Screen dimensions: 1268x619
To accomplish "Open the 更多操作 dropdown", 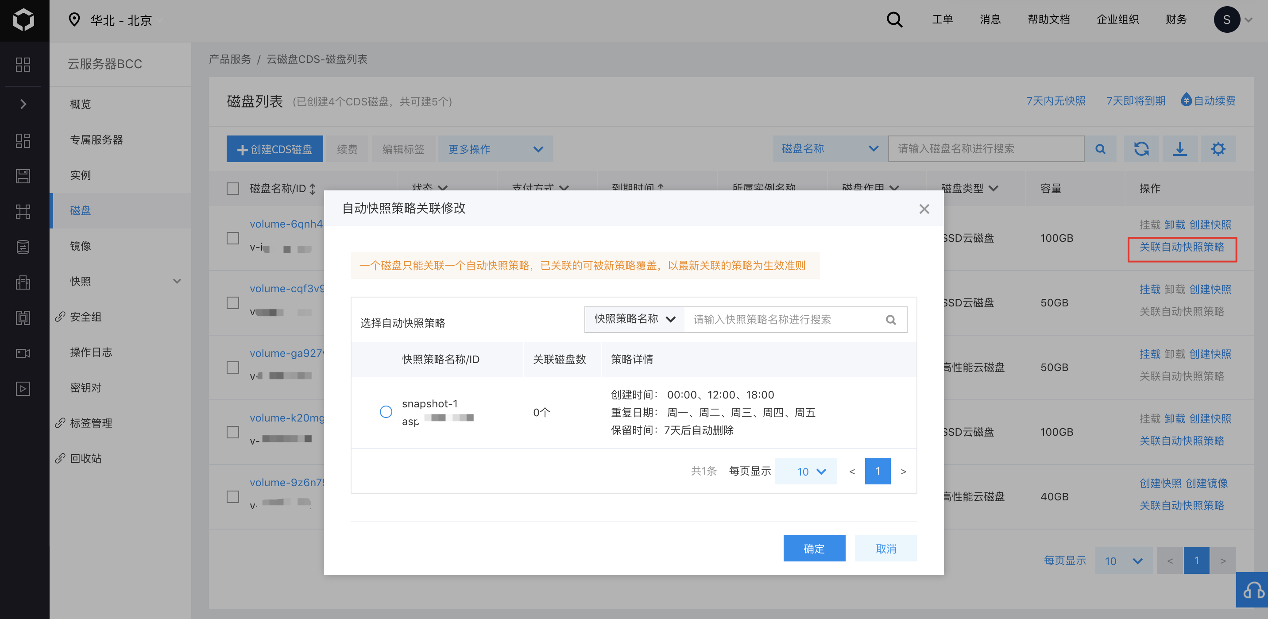I will [x=495, y=149].
